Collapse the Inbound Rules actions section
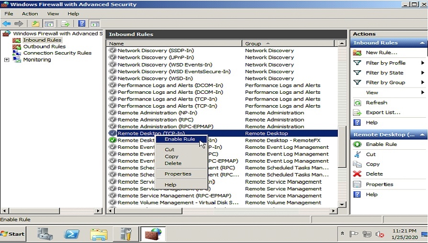The image size is (428, 243). (x=422, y=43)
